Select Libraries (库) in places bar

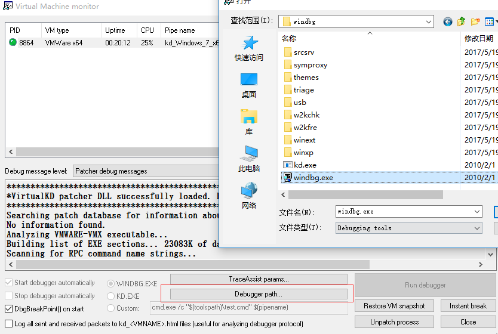pyautogui.click(x=248, y=122)
